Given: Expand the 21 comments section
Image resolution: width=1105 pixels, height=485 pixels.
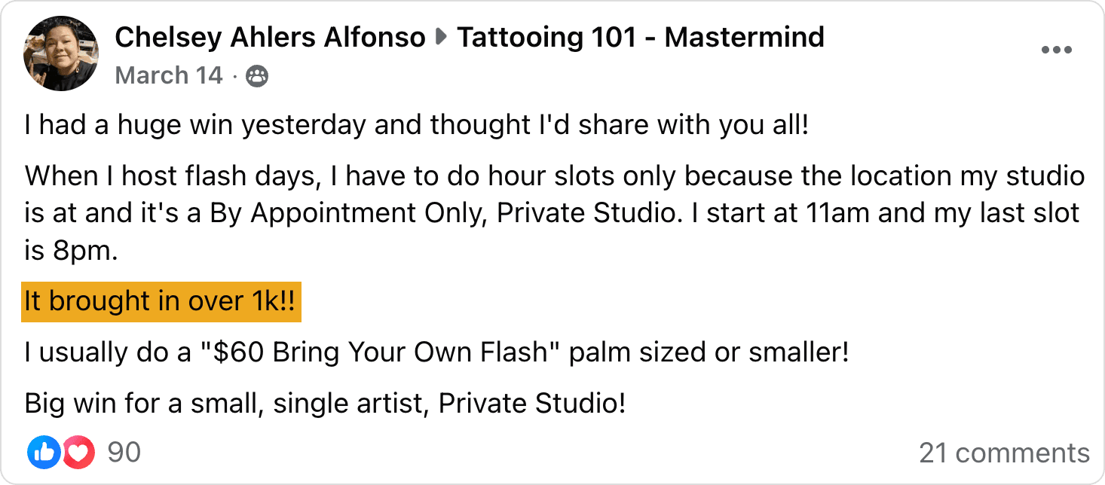Looking at the screenshot, I should click(1004, 453).
